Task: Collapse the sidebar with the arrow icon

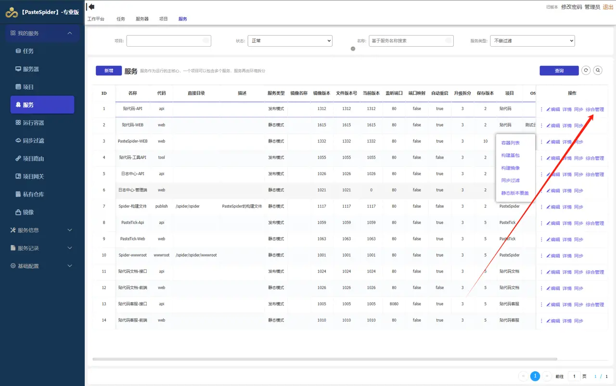Action: pos(90,7)
